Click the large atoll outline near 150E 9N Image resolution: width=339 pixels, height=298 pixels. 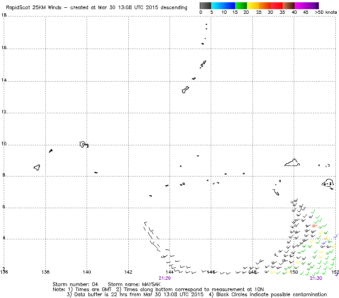[292, 163]
